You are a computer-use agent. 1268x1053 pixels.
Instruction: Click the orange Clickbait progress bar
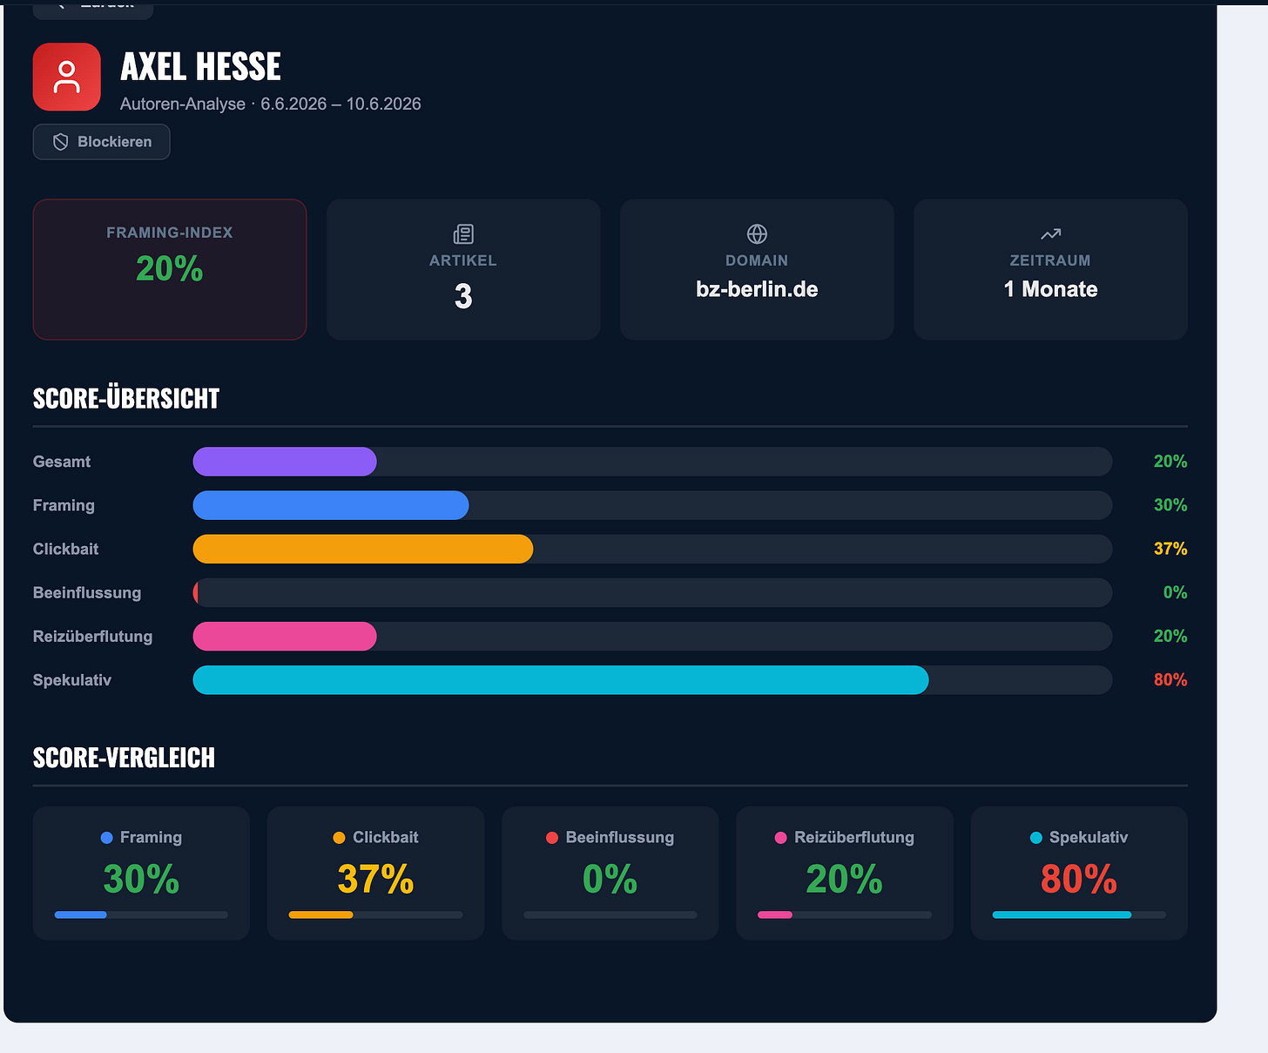click(x=363, y=549)
